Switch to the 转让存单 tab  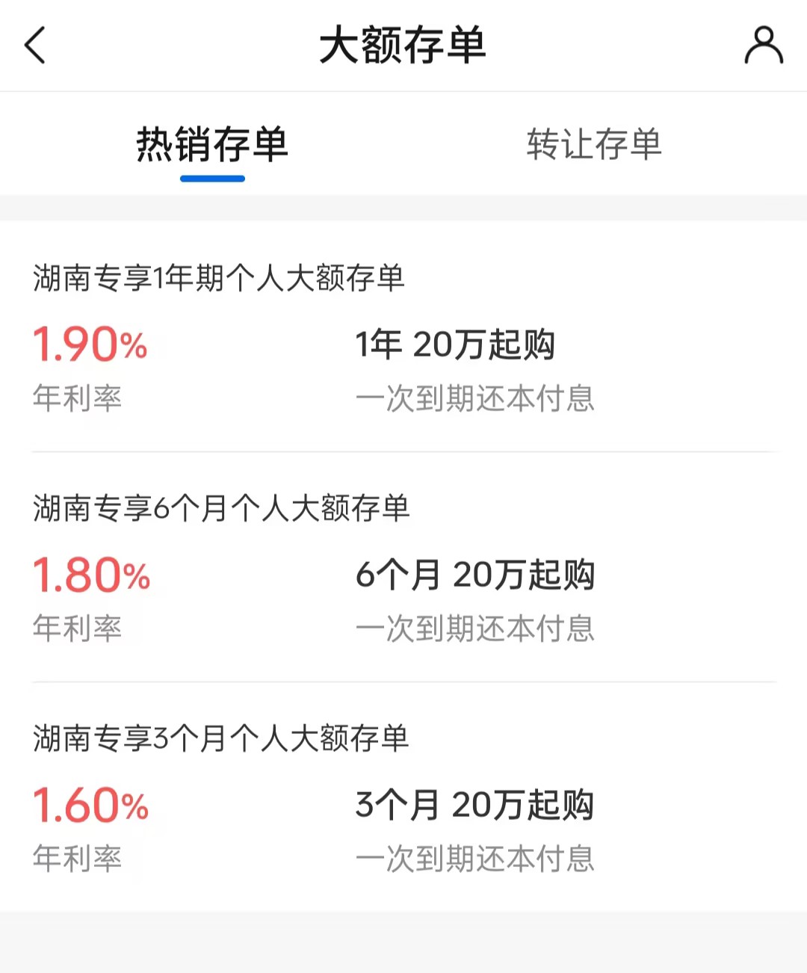point(594,144)
